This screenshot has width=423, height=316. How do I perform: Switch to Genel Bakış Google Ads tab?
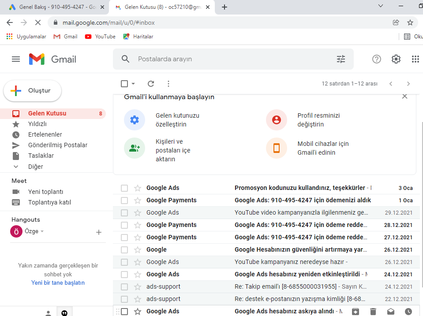(54, 7)
